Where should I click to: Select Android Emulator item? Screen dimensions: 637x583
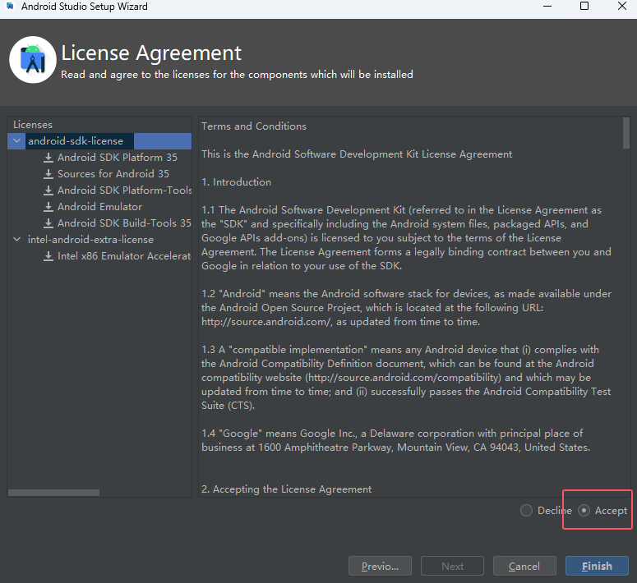coord(100,207)
